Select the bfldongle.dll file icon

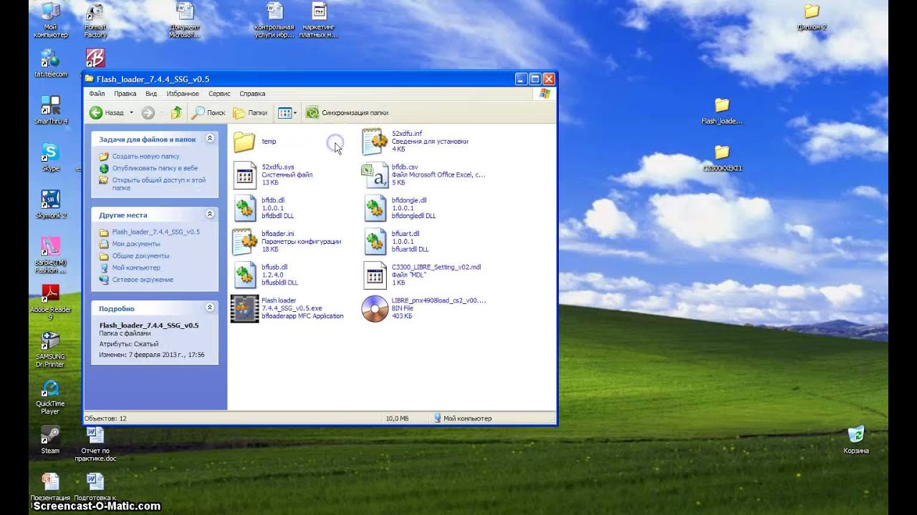(x=375, y=208)
